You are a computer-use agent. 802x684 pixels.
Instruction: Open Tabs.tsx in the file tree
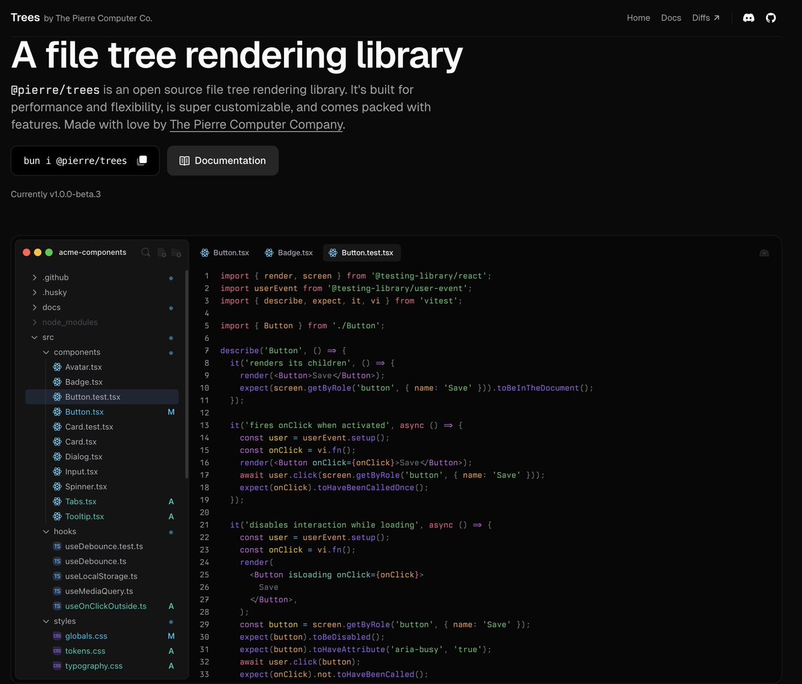tap(102, 501)
